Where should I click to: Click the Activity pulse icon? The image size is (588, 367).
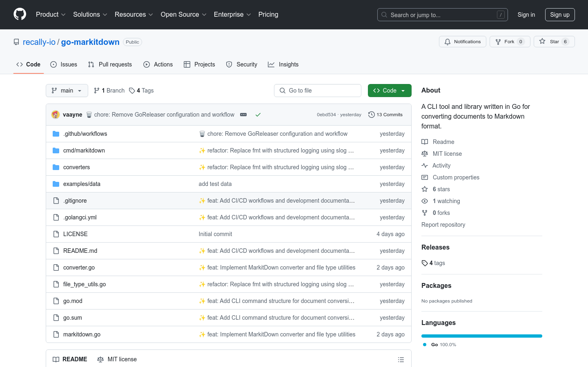tap(425, 166)
